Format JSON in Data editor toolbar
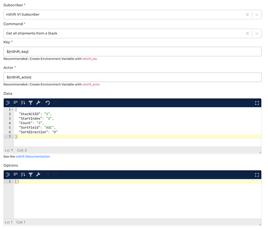The width and height of the screenshot is (268, 231). pyautogui.click(x=8, y=103)
